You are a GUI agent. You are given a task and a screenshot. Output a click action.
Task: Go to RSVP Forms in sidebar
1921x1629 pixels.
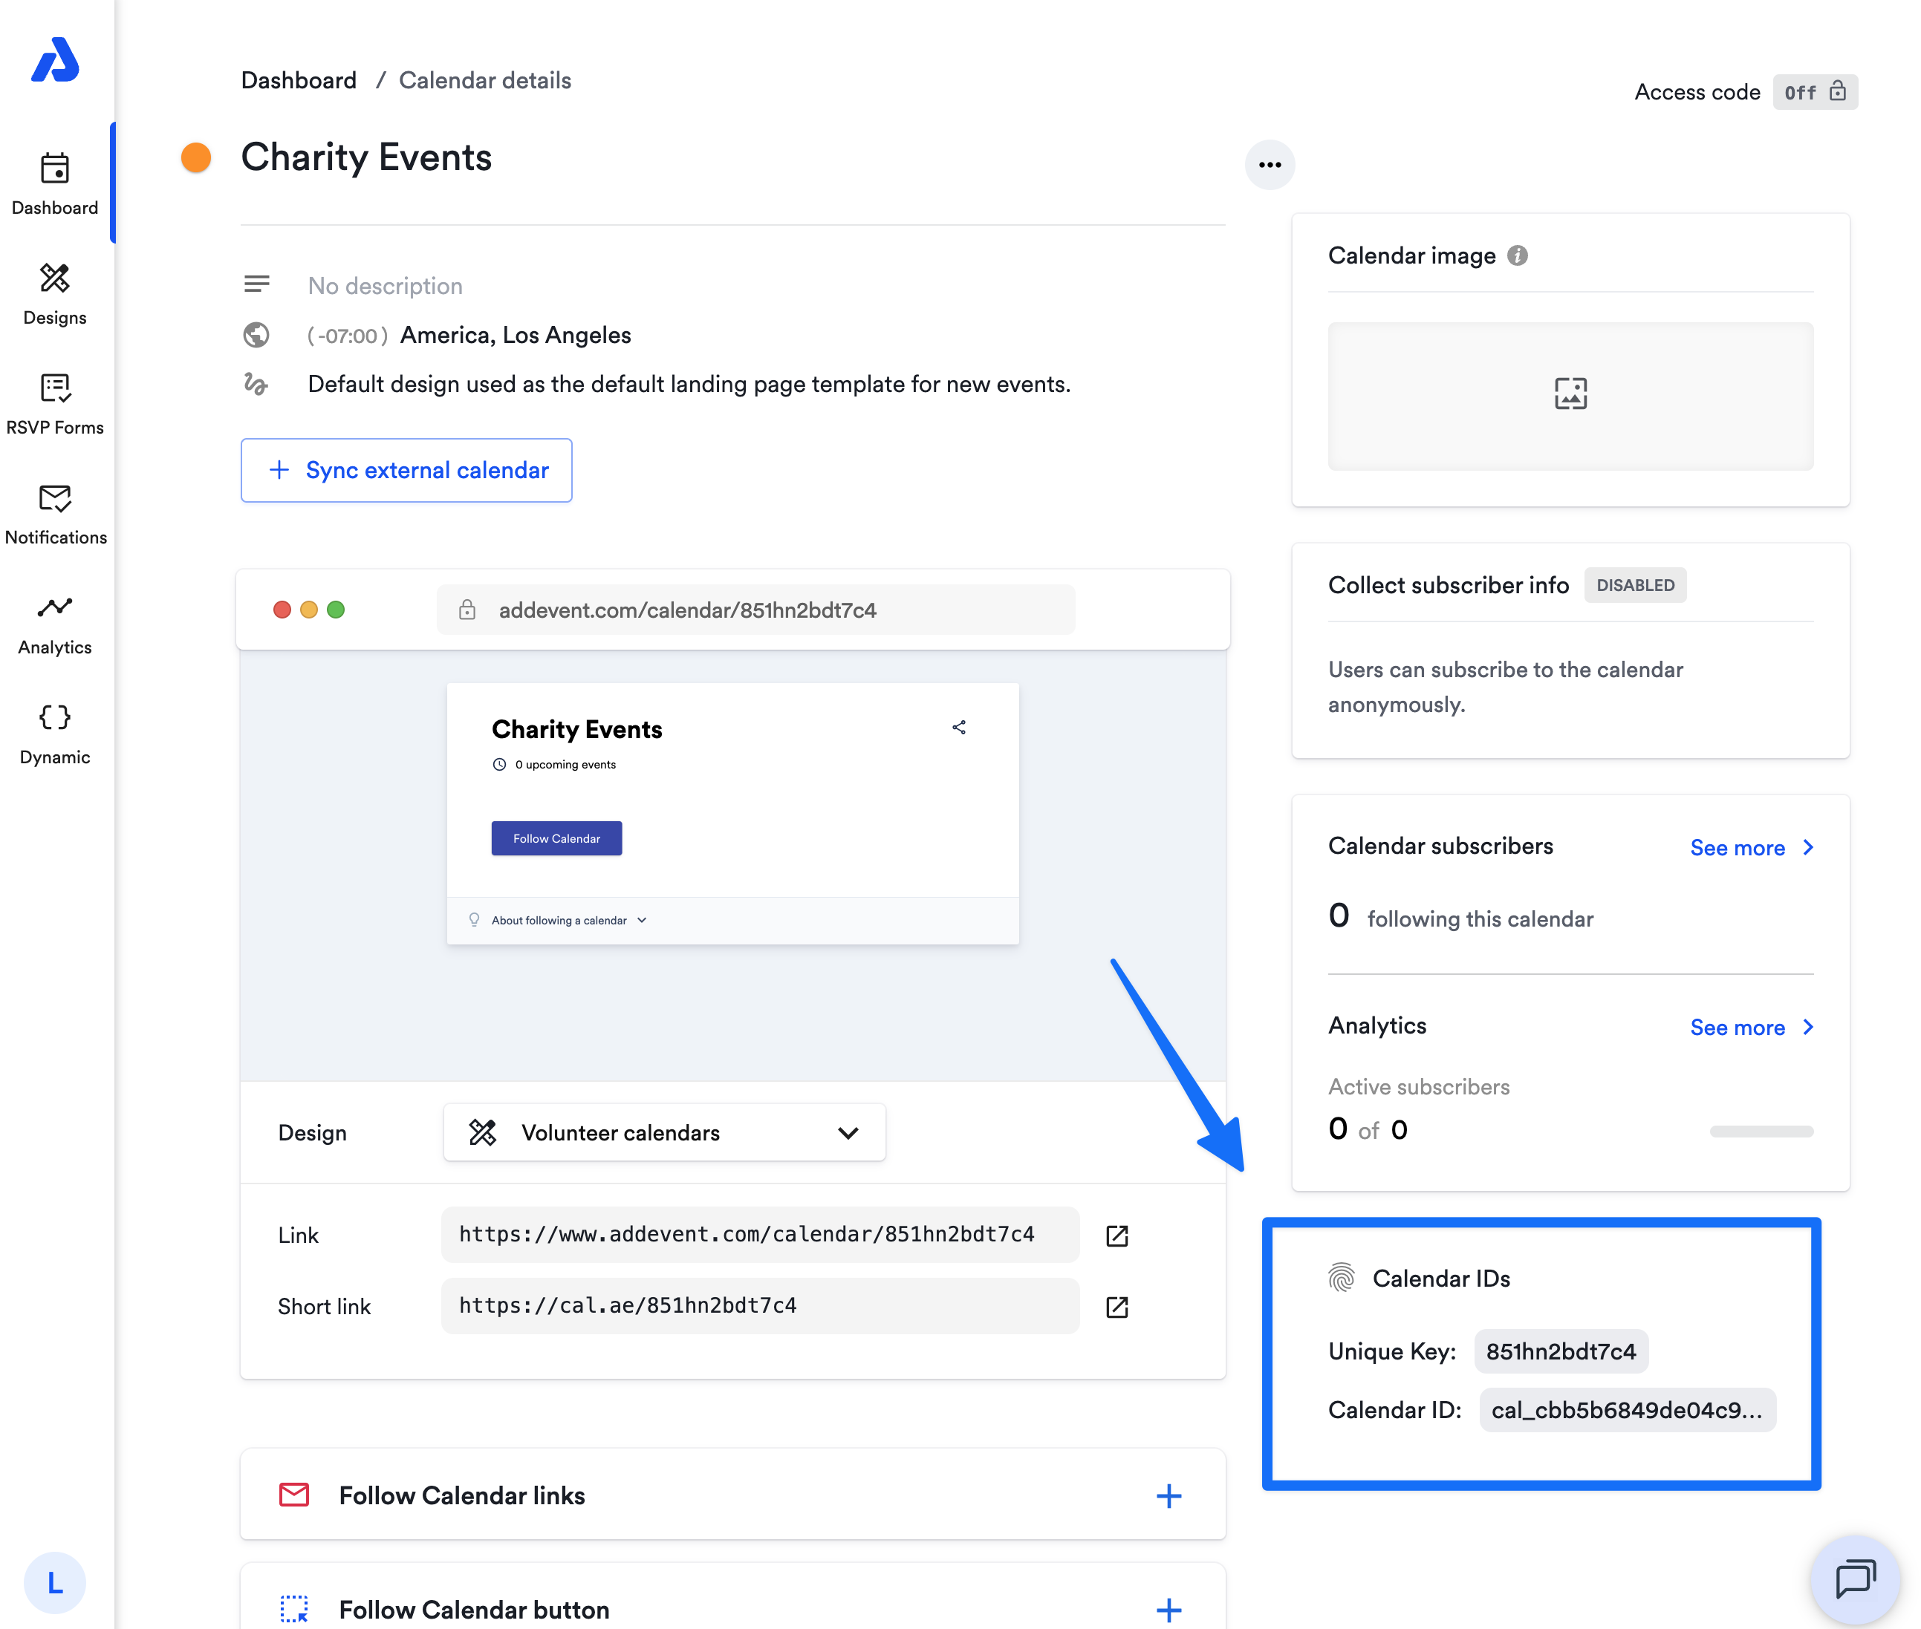(56, 404)
